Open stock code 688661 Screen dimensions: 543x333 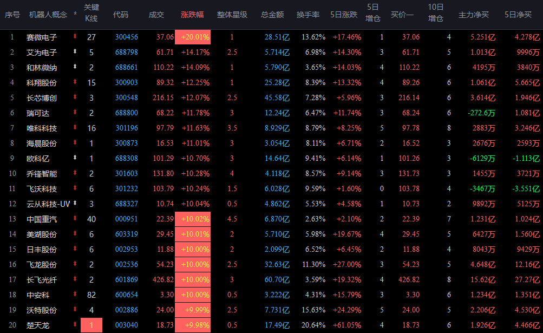click(x=126, y=67)
